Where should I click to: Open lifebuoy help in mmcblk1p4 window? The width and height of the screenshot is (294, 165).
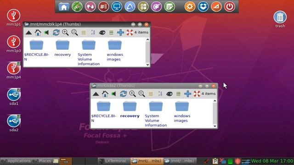[130, 33]
